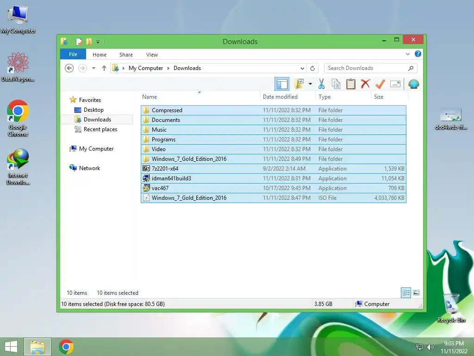Click the orange checkmark properties icon

[380, 84]
